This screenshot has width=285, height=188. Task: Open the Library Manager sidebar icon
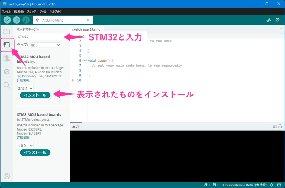pyautogui.click(x=7, y=58)
